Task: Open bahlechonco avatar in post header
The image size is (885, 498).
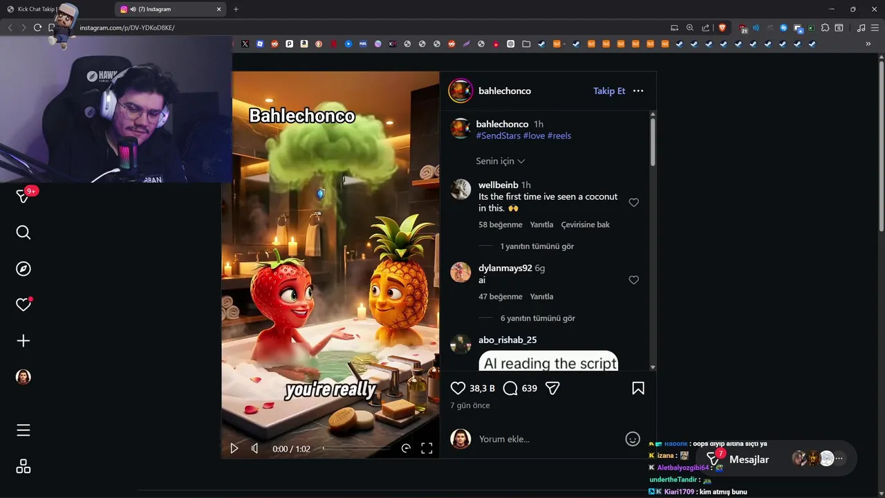Action: pos(460,91)
